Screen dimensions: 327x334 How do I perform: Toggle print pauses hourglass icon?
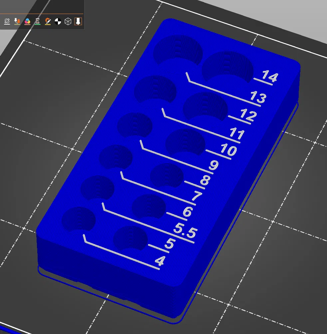tap(38, 21)
